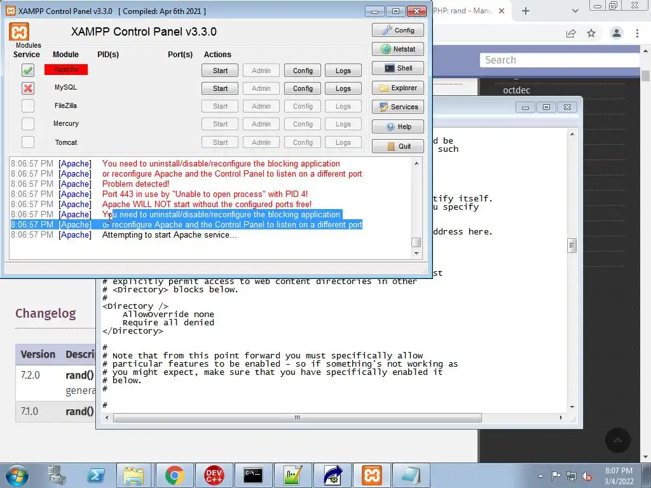The height and width of the screenshot is (488, 651).
Task: Open Dev-C++ from the taskbar
Action: coord(214,475)
